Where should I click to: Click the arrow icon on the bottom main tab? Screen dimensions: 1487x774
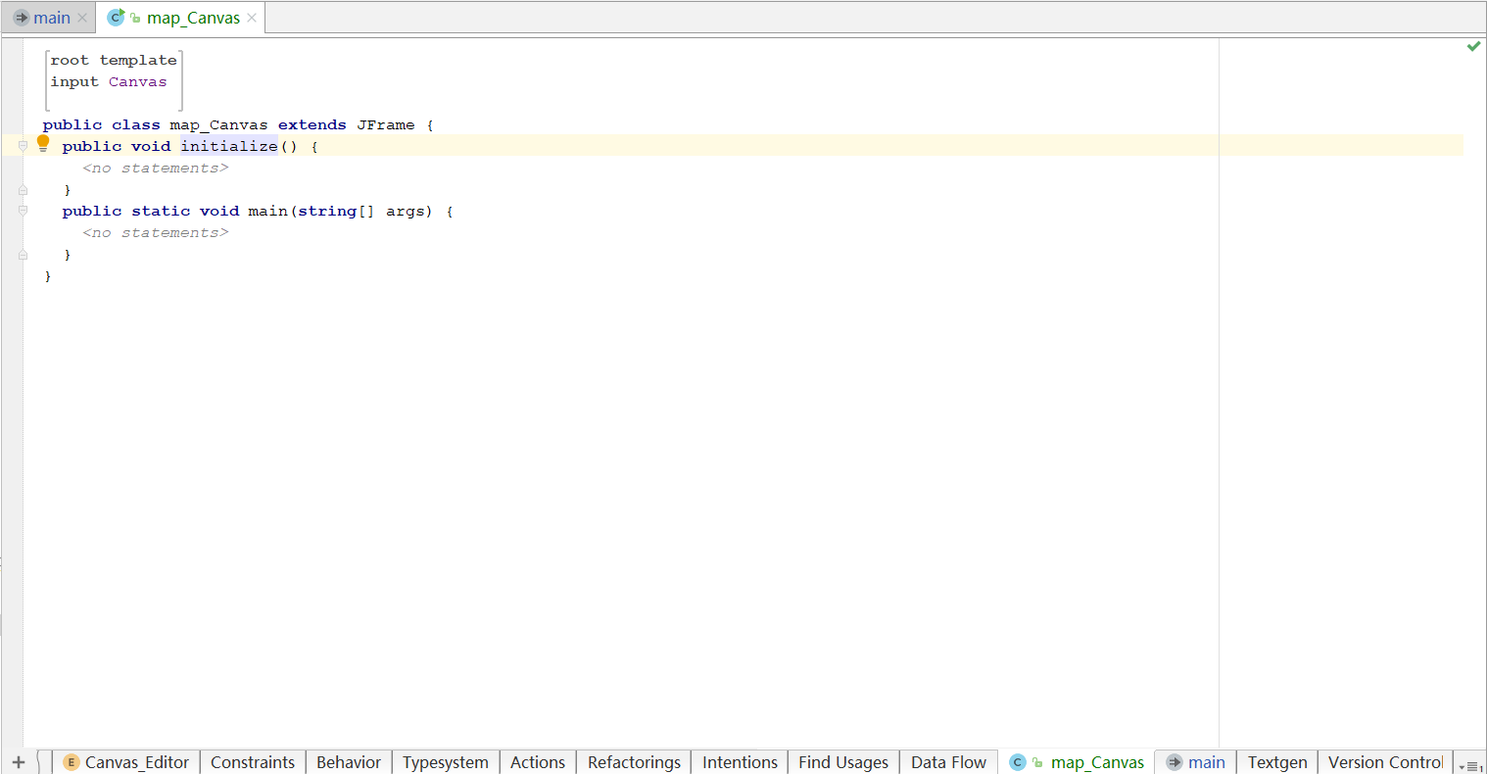1173,762
